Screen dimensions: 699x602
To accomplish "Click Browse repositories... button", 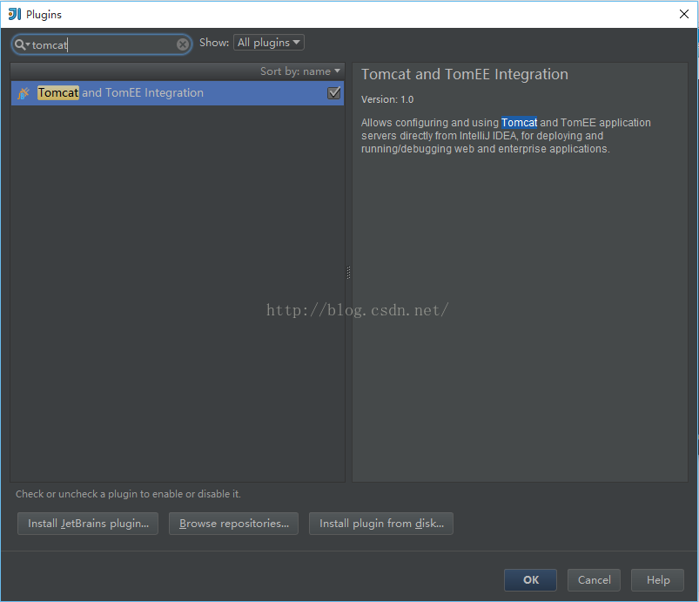I will tap(233, 524).
